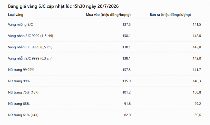The image size is (210, 125).
Task: Click the table title about SJC gold
Action: [x=63, y=6]
